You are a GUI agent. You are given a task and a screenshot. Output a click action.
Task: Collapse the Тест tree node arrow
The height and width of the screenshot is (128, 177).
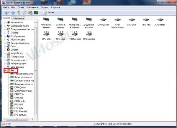tap(5, 71)
